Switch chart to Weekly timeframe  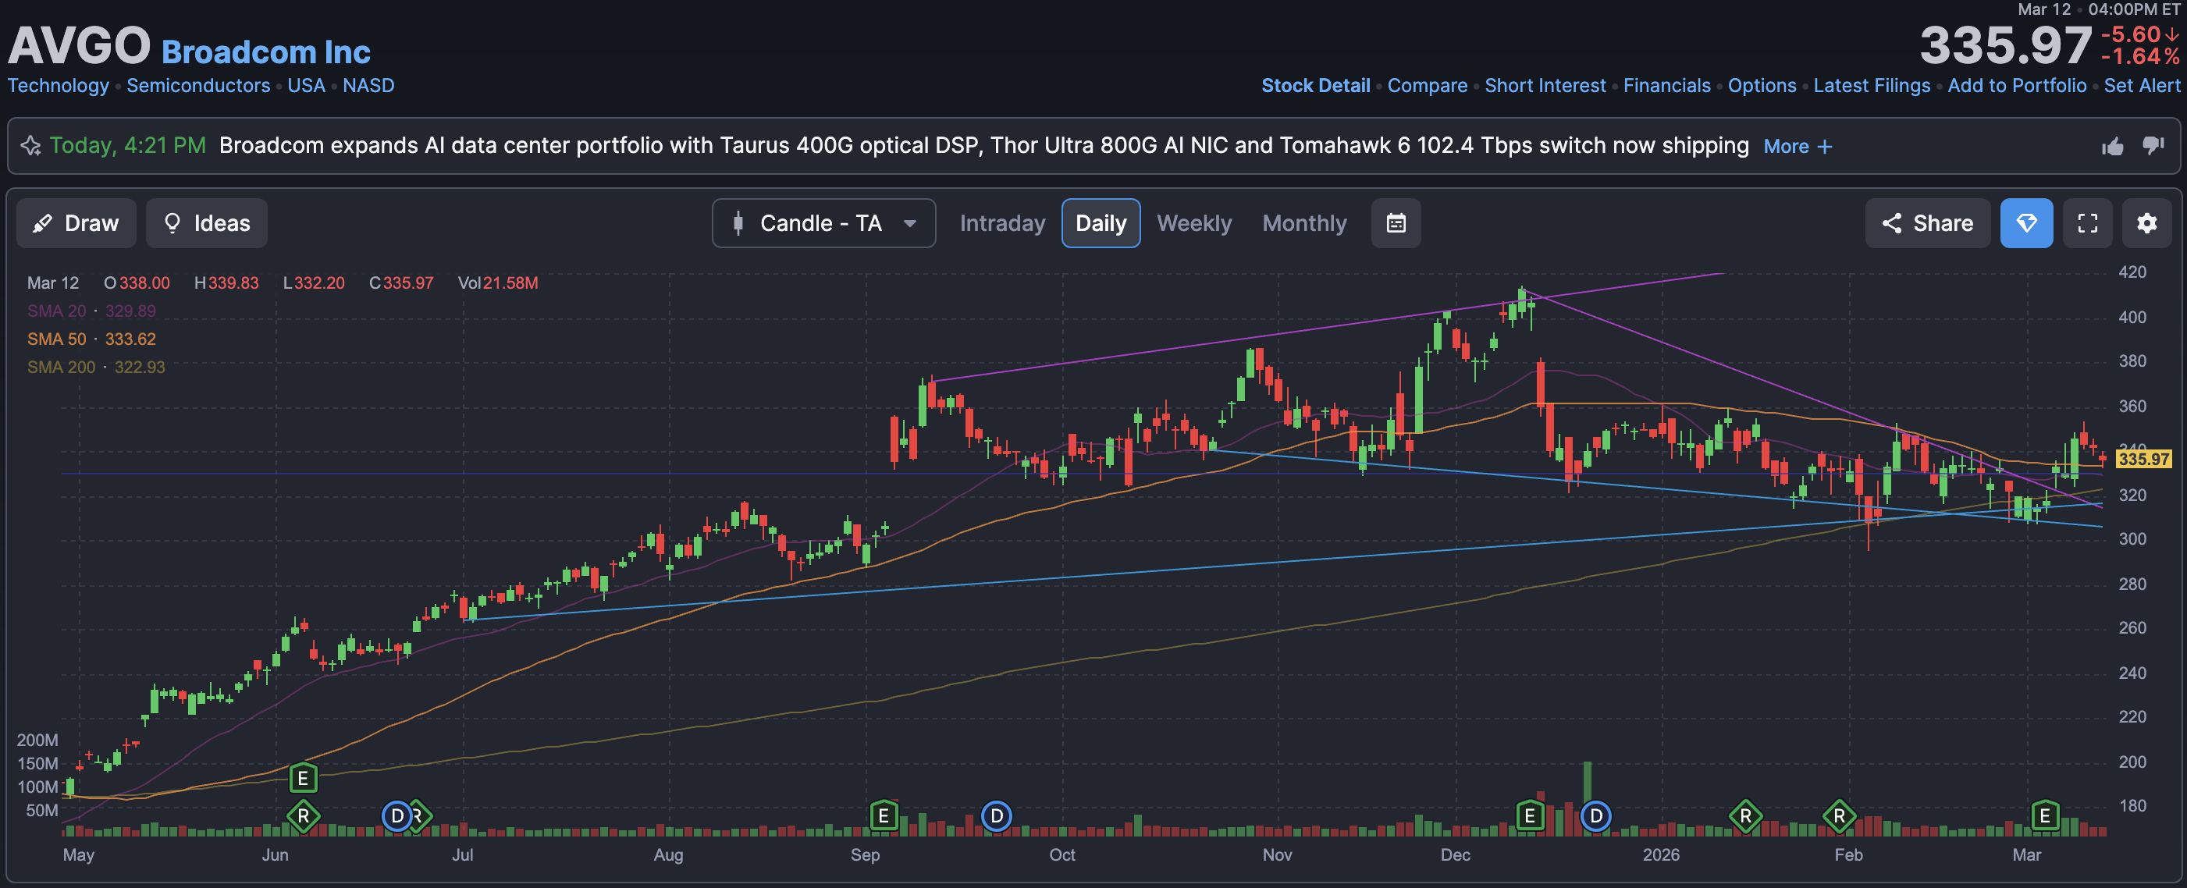pyautogui.click(x=1193, y=223)
